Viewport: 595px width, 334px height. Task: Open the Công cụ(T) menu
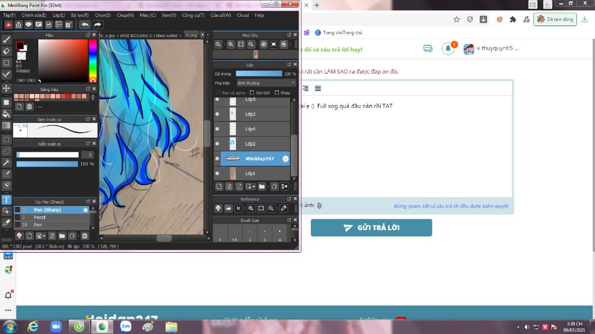tap(193, 15)
